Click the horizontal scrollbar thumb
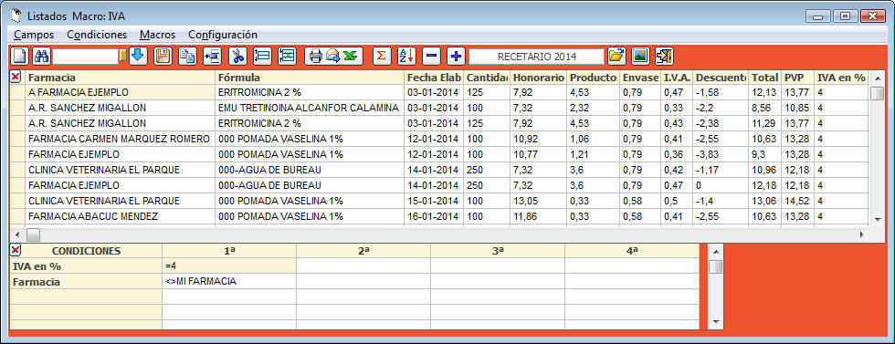The image size is (895, 344). [x=33, y=235]
